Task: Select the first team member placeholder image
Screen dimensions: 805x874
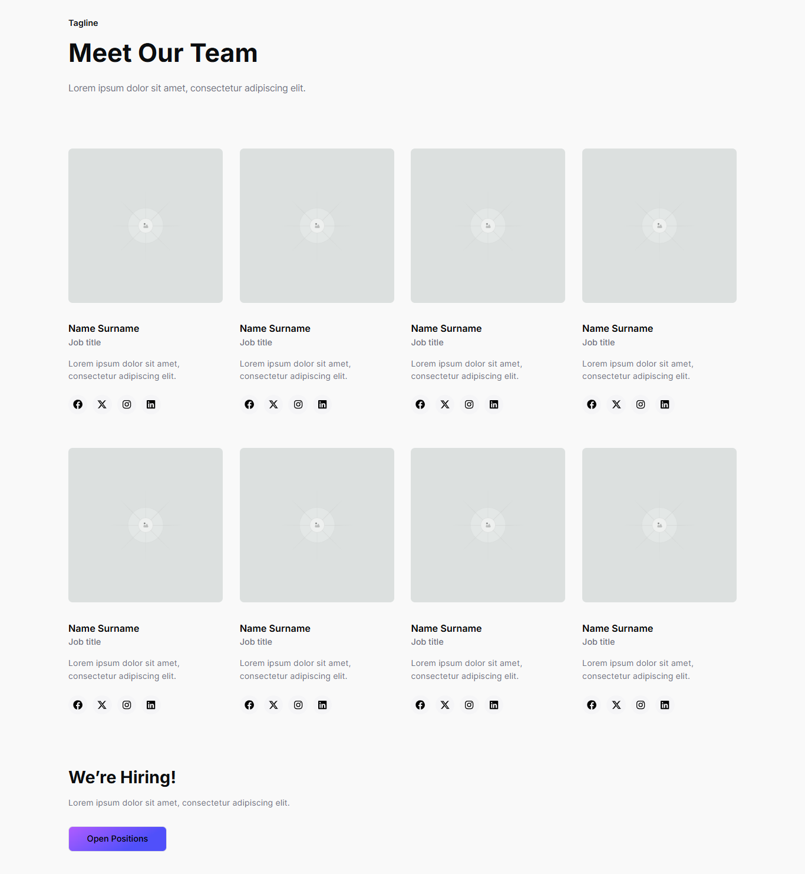Action: [145, 225]
